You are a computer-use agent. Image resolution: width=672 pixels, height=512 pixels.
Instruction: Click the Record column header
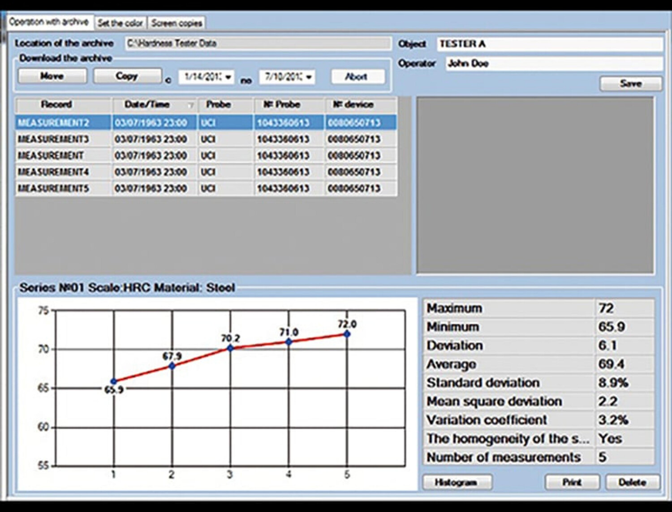tap(56, 105)
